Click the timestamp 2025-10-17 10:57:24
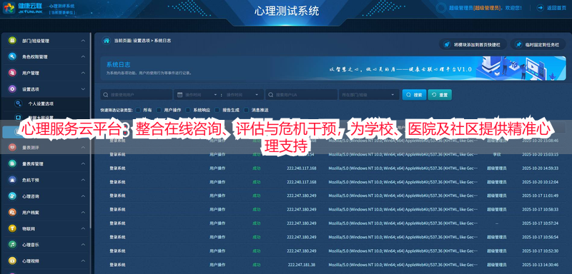Viewport: 572px width, 274px height. point(540,223)
